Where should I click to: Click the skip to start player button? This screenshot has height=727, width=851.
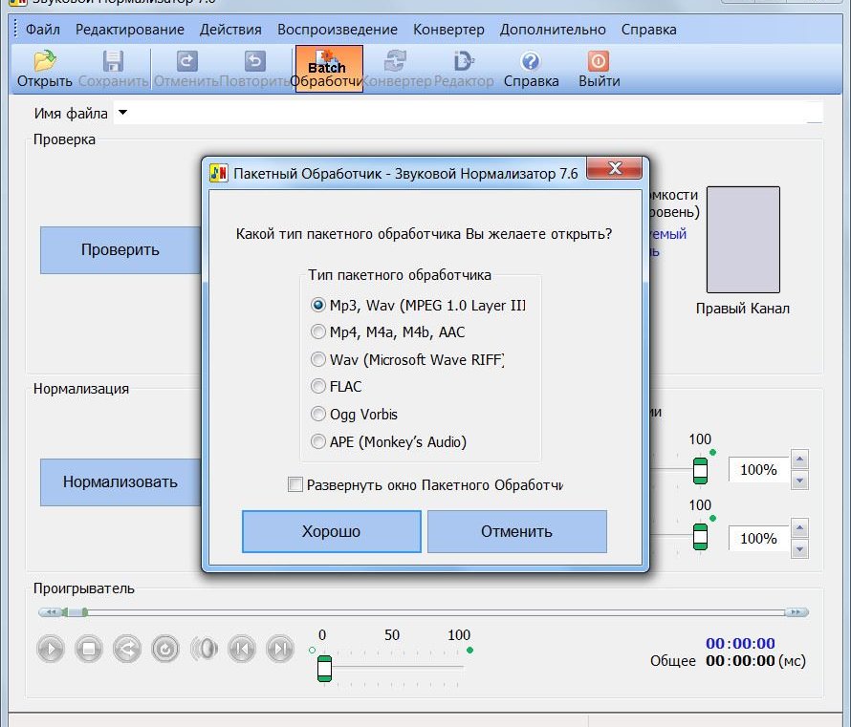242,649
